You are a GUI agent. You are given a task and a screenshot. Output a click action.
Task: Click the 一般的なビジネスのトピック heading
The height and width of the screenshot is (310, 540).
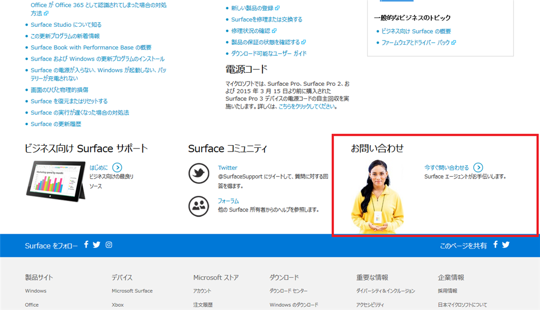[x=412, y=17]
